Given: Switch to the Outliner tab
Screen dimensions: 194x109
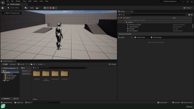Looking at the screenshot, I should click(x=122, y=12).
